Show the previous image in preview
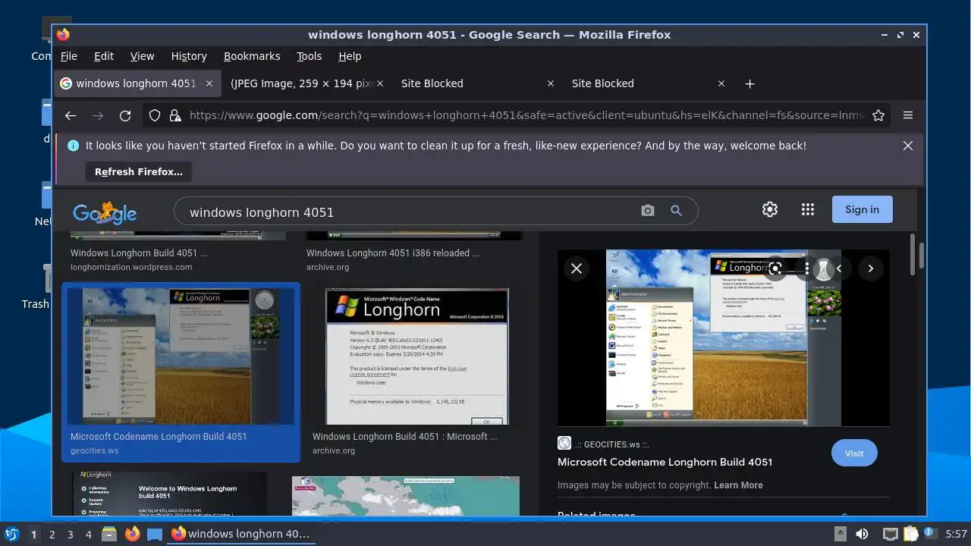Screen dimensions: 971x546 tap(839, 268)
